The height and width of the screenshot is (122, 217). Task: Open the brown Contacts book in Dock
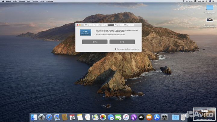coord(64,117)
